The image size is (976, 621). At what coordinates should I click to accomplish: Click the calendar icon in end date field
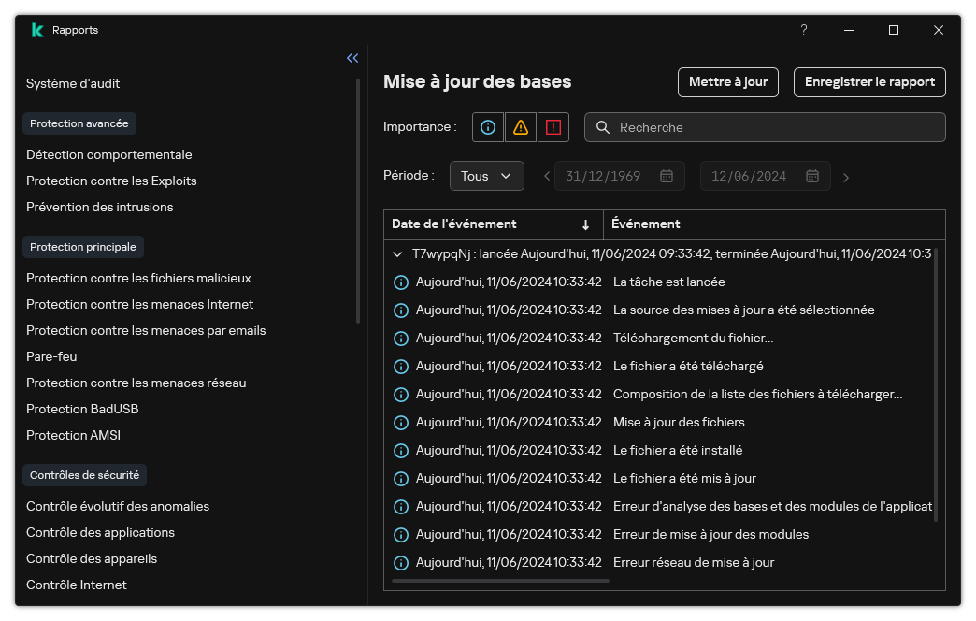(x=812, y=176)
